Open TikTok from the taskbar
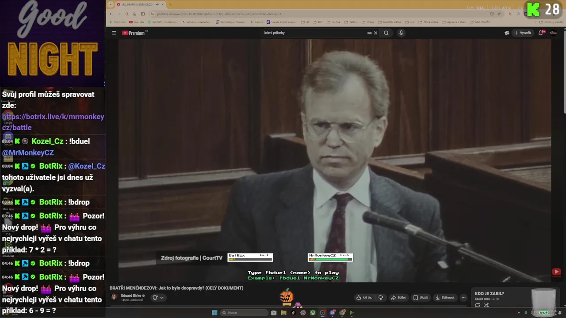 click(293, 313)
